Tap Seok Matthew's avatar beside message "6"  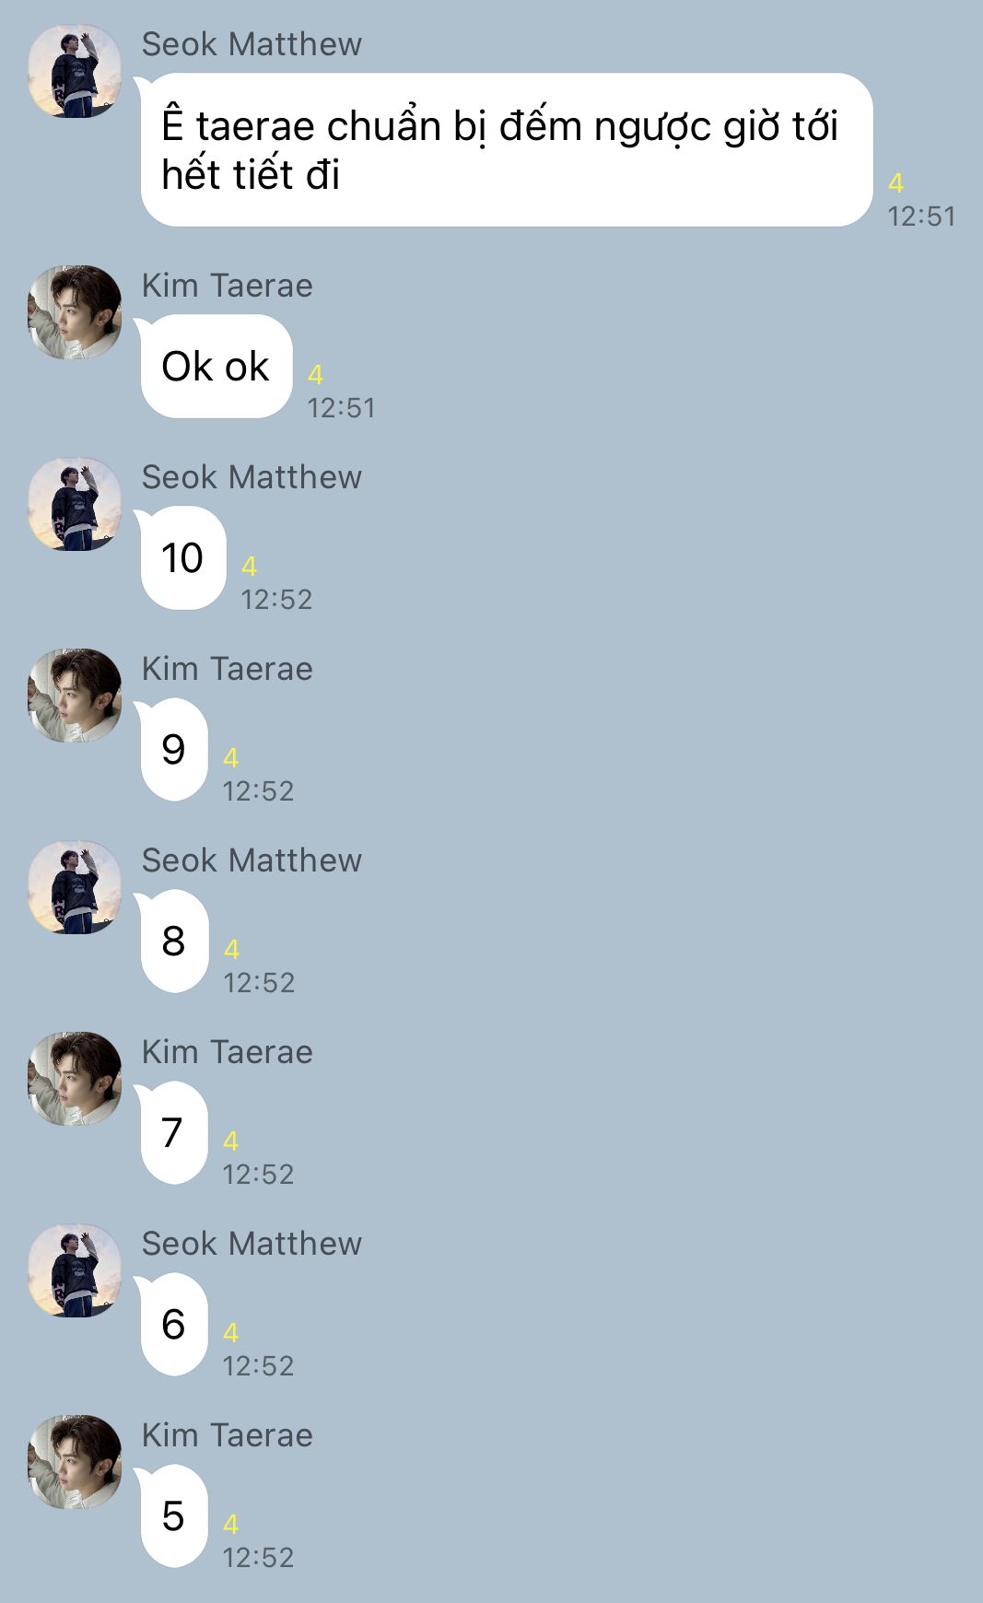tap(75, 1270)
